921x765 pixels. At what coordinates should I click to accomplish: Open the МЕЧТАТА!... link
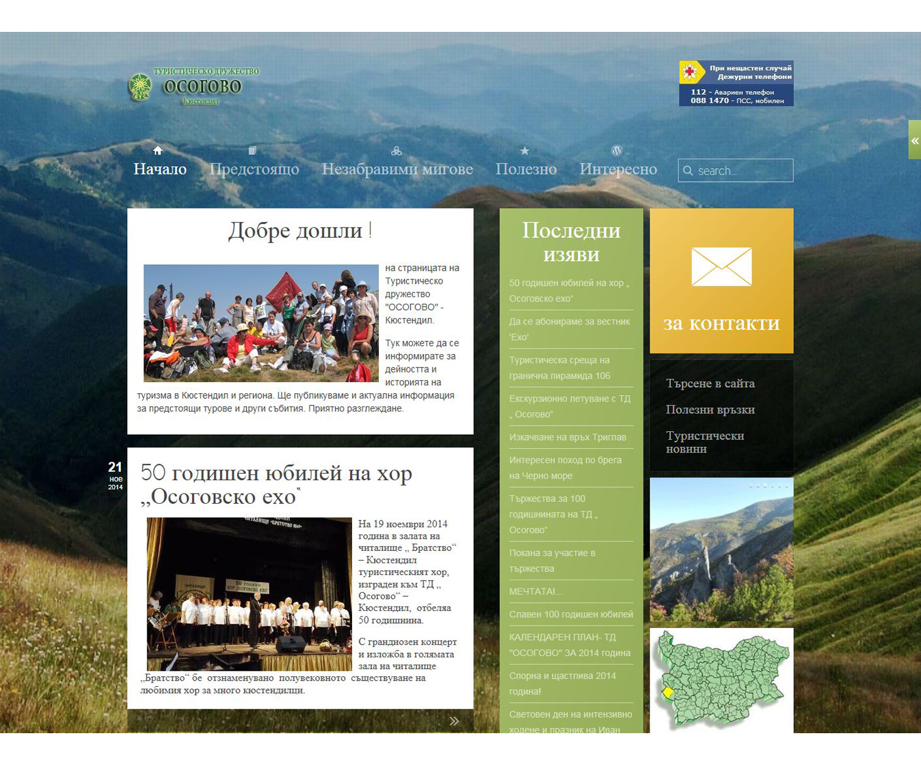tap(535, 591)
